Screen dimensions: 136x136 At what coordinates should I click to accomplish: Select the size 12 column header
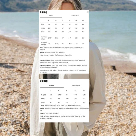point(63,20)
